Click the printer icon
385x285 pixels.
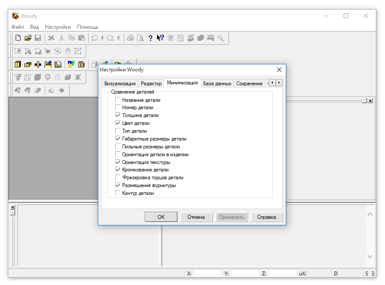point(131,38)
